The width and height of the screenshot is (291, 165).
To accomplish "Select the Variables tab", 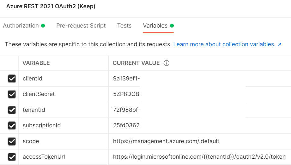I will [158, 25].
